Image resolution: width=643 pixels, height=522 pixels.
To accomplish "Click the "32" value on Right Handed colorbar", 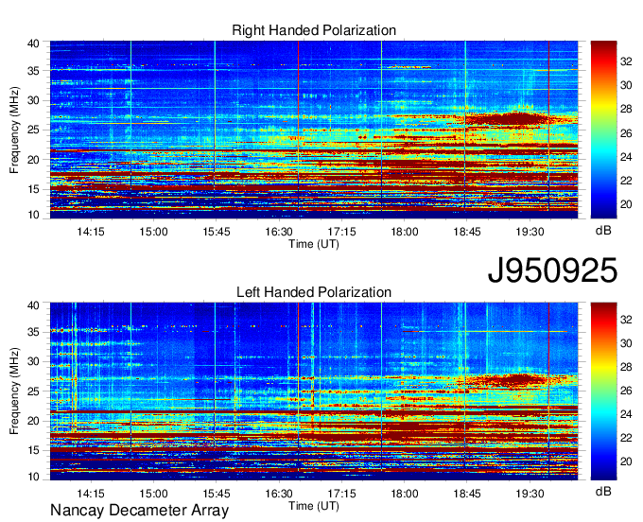I will tap(626, 61).
